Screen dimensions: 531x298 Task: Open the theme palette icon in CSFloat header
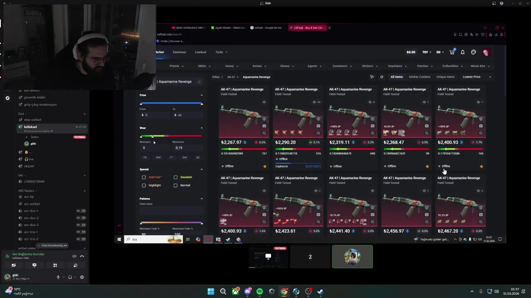[473, 52]
